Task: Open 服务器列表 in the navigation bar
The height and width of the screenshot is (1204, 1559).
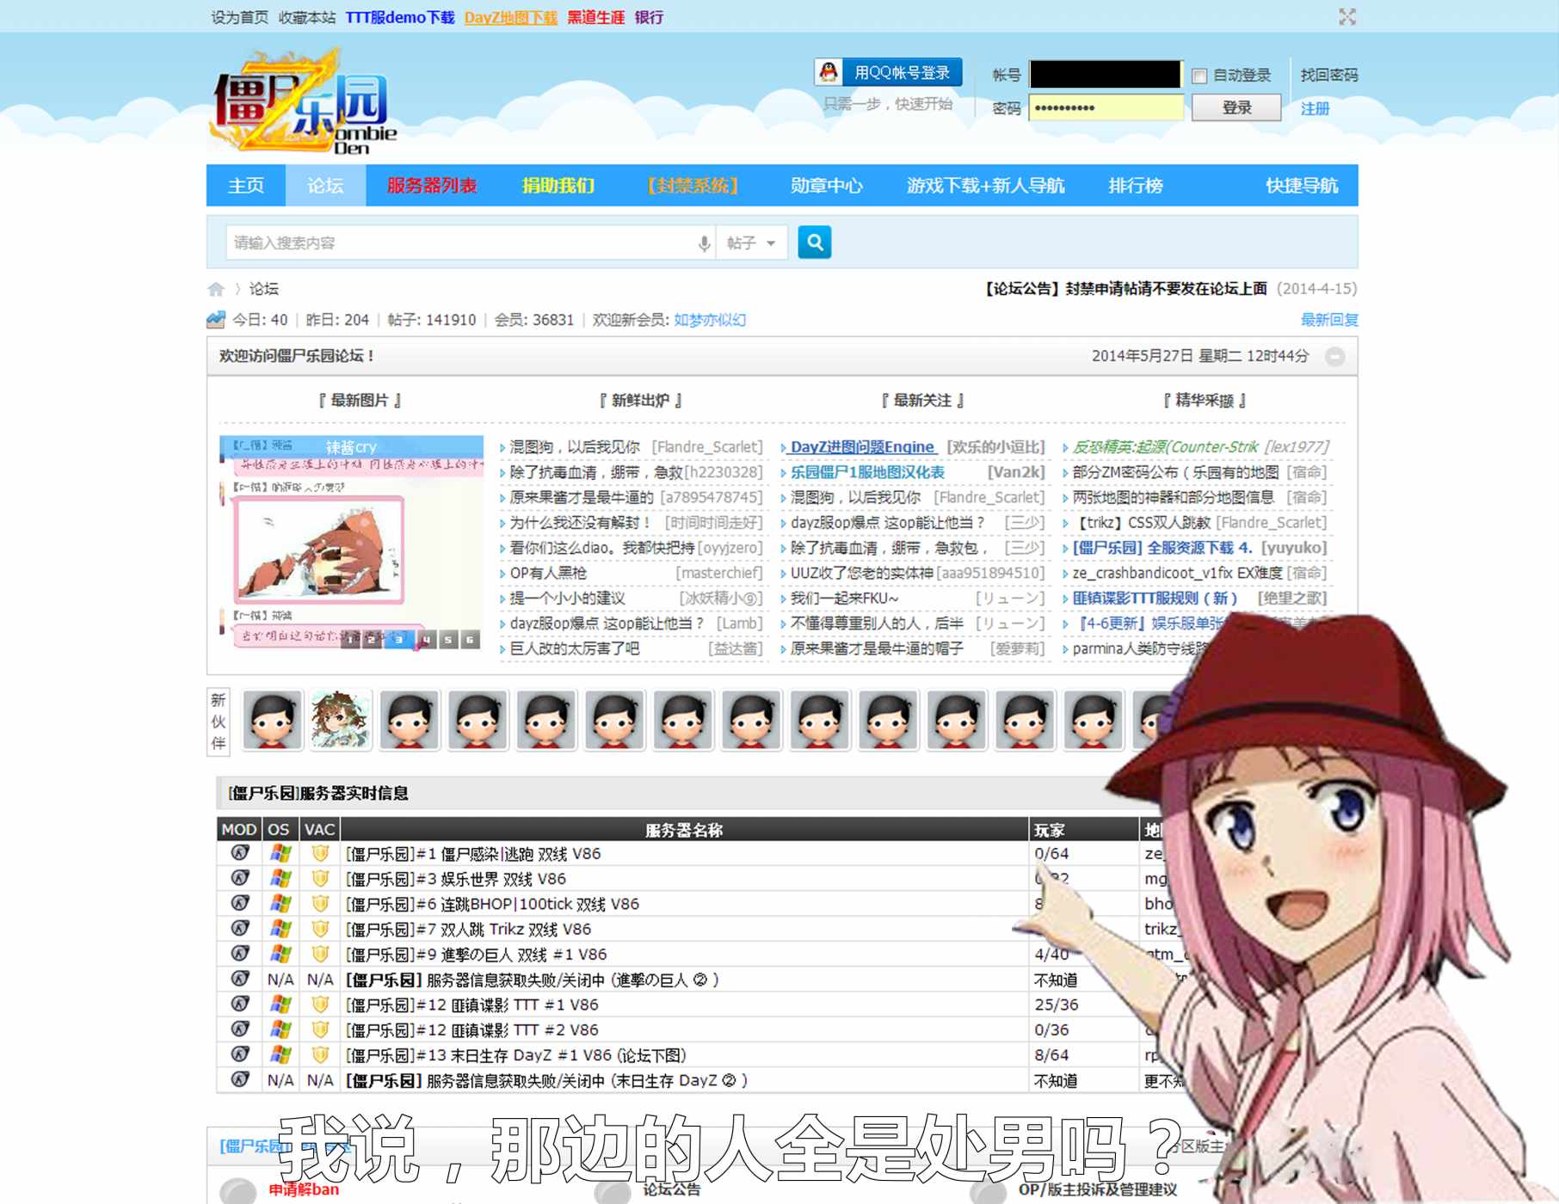Action: [432, 186]
